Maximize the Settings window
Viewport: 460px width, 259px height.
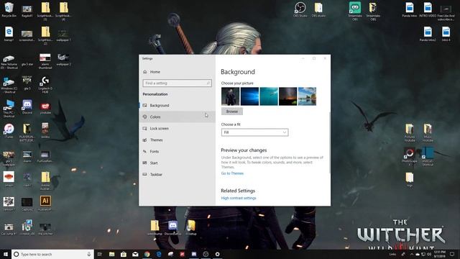click(314, 58)
